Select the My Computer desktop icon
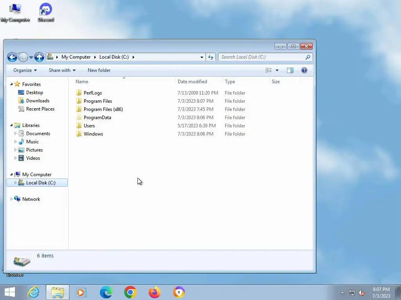401x300 pixels. coord(15,12)
